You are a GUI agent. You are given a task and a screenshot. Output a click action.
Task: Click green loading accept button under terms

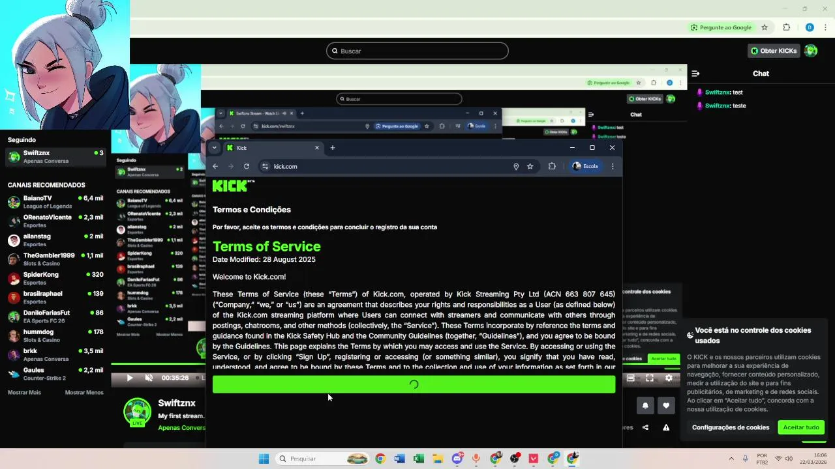tap(414, 384)
